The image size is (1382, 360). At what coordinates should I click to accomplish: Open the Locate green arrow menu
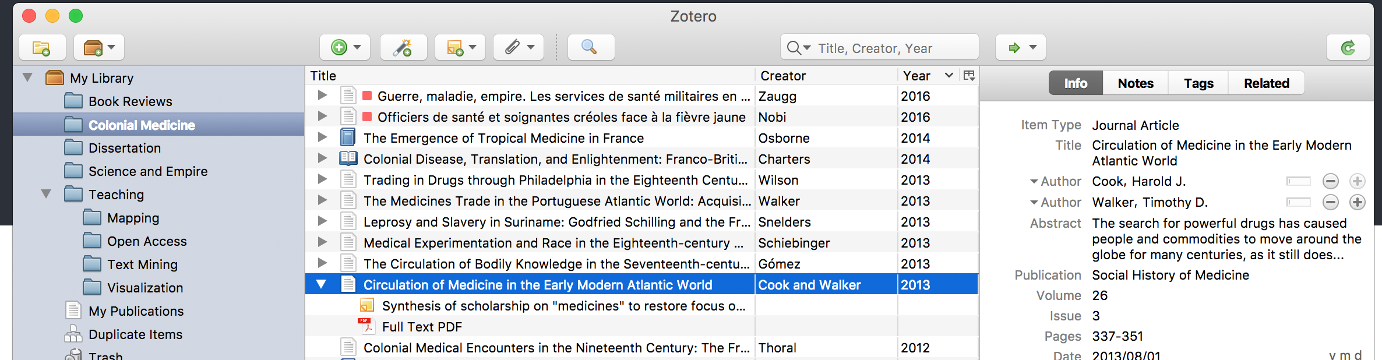[1021, 48]
